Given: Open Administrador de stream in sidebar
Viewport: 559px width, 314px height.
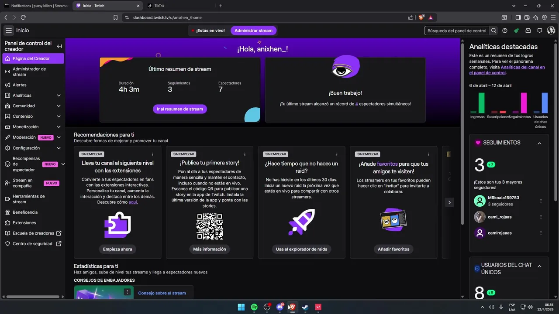Looking at the screenshot, I should coord(33,72).
